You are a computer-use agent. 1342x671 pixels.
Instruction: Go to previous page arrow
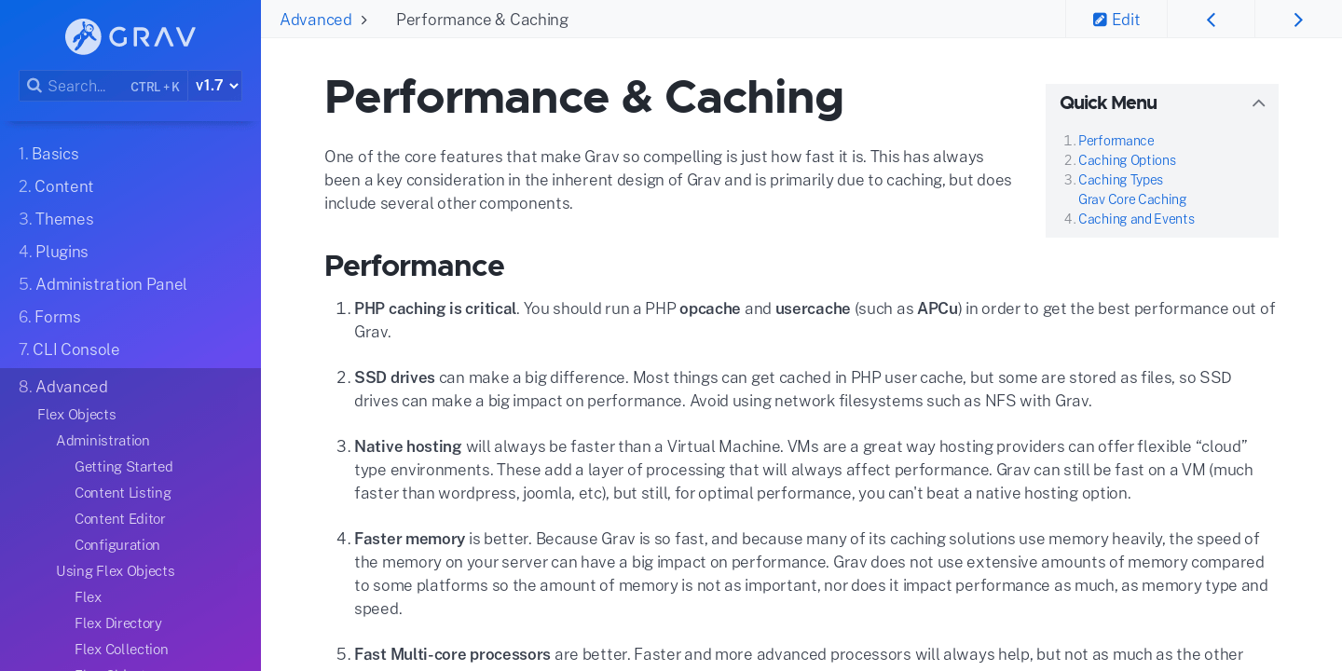click(x=1211, y=20)
